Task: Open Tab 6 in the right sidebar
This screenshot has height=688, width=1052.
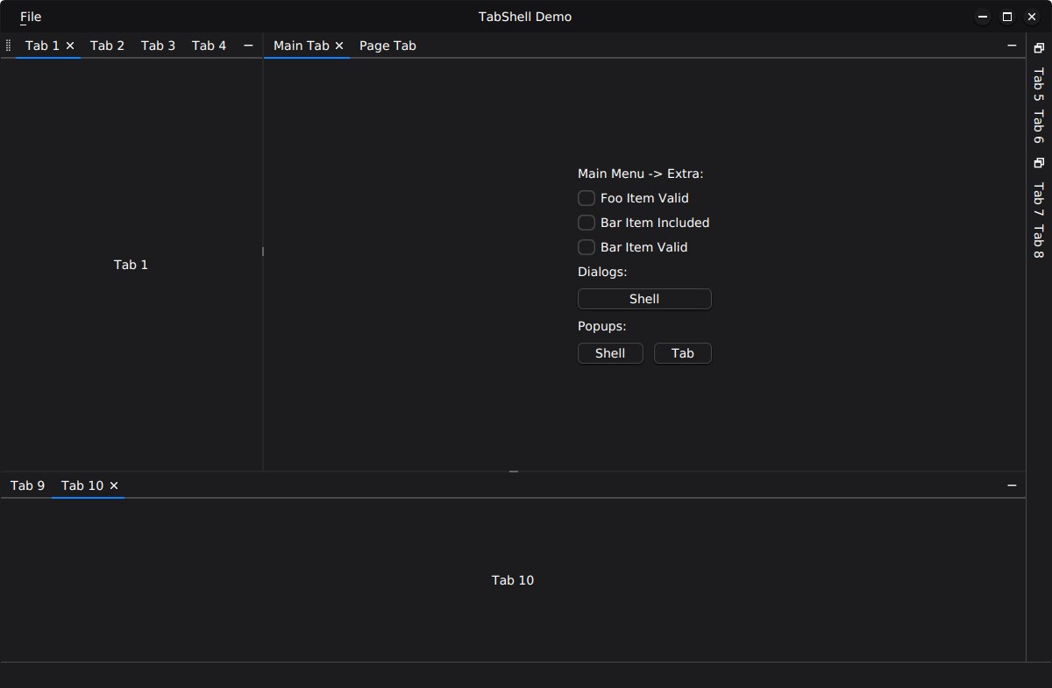Action: tap(1038, 127)
